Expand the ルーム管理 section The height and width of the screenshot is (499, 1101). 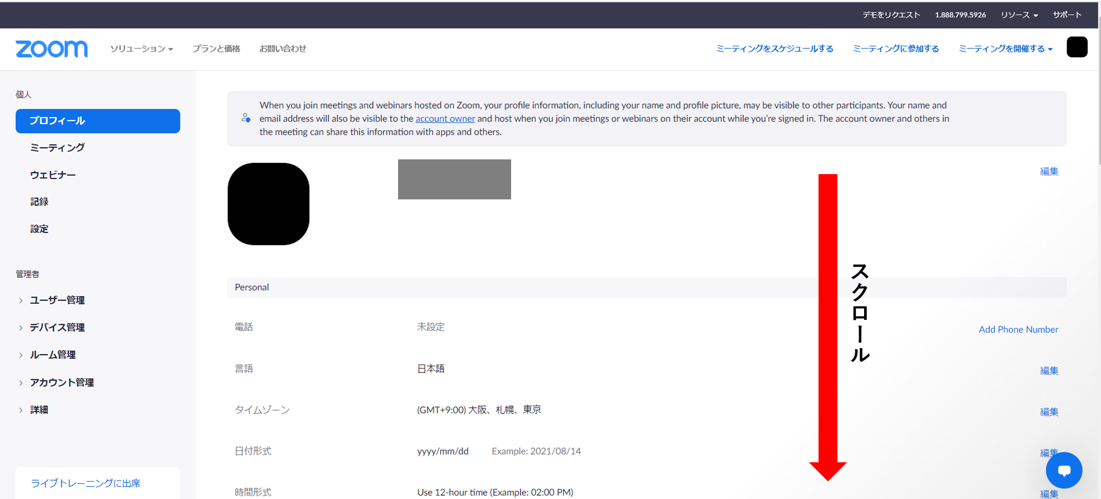[x=52, y=355]
